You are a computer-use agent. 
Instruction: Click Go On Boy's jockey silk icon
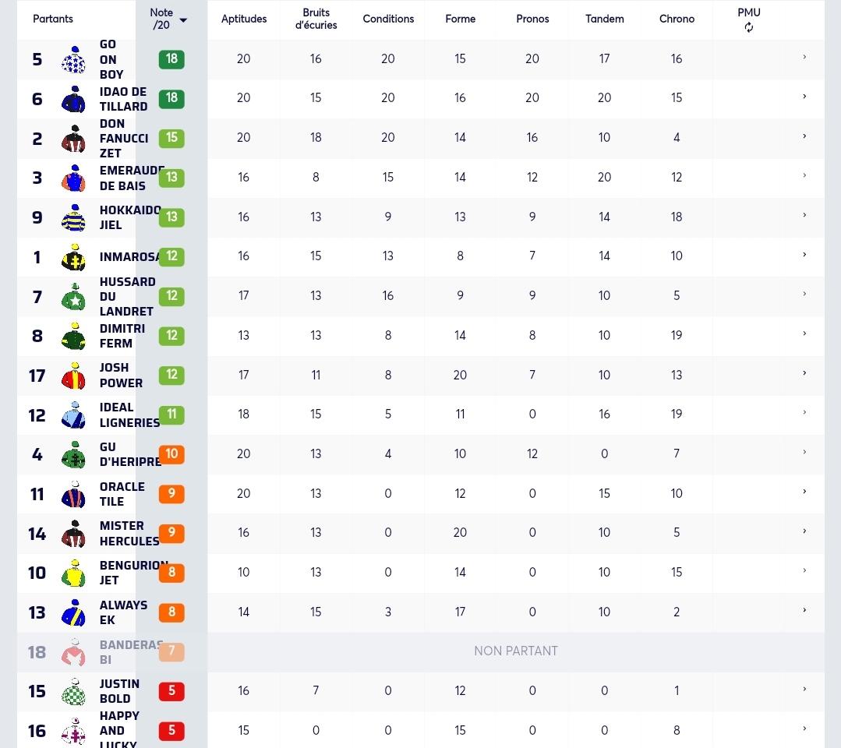(73, 59)
